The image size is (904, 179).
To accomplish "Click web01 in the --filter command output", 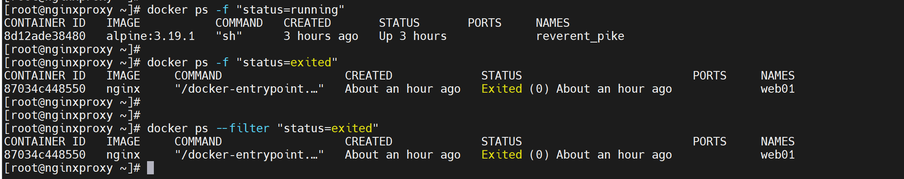I will pyautogui.click(x=777, y=155).
